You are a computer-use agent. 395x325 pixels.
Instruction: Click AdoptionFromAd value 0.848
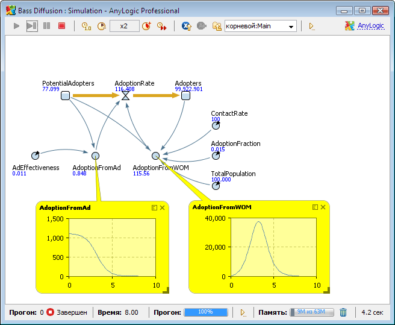[79, 174]
